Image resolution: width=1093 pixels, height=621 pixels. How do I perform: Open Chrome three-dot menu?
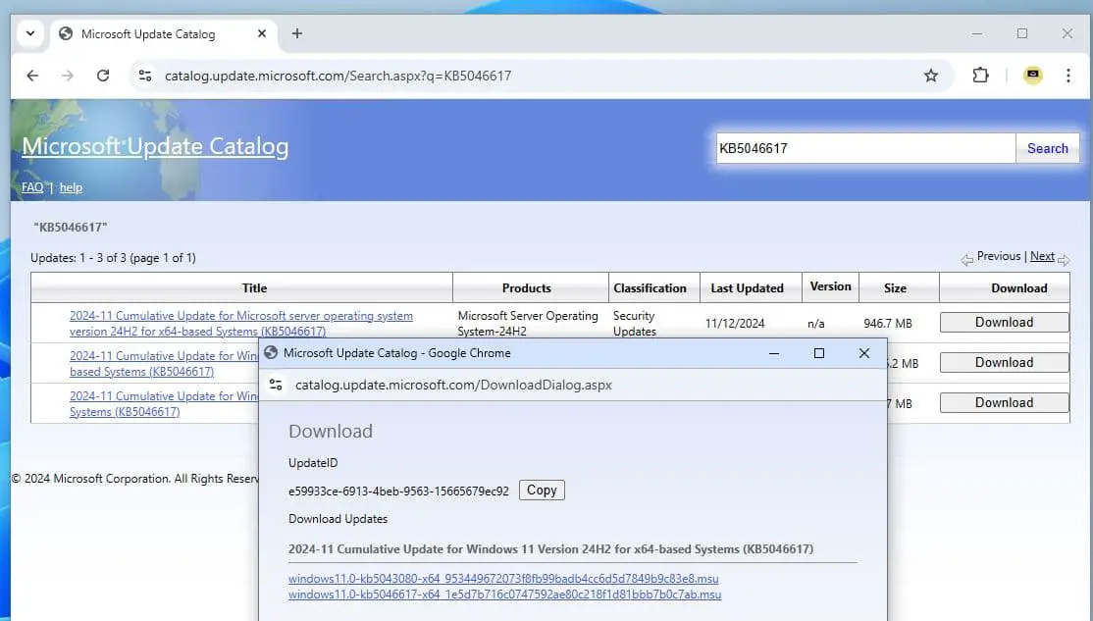click(x=1067, y=76)
